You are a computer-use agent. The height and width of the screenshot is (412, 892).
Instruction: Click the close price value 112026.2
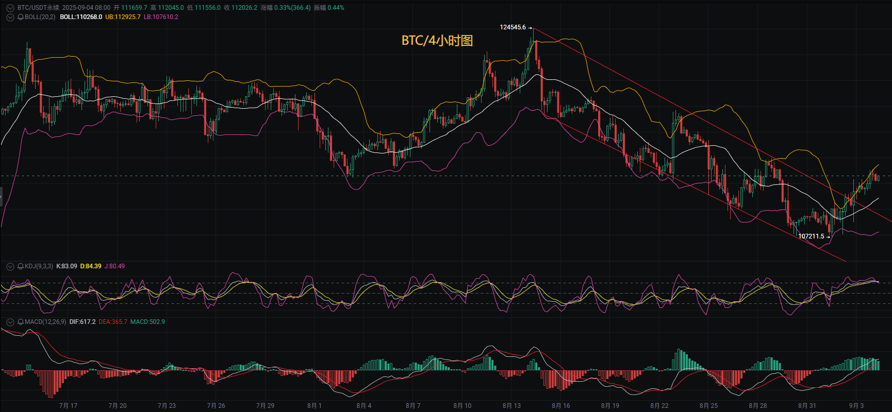(x=244, y=8)
